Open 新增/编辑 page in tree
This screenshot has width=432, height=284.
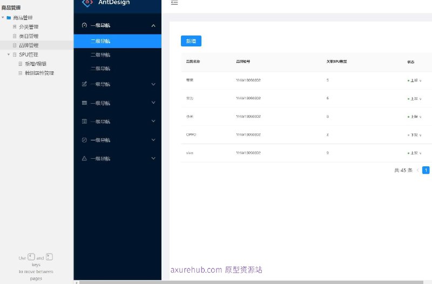36,64
